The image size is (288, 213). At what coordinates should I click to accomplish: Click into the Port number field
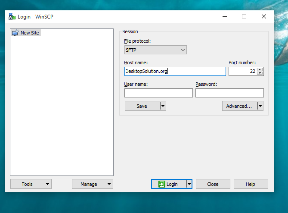(x=242, y=71)
